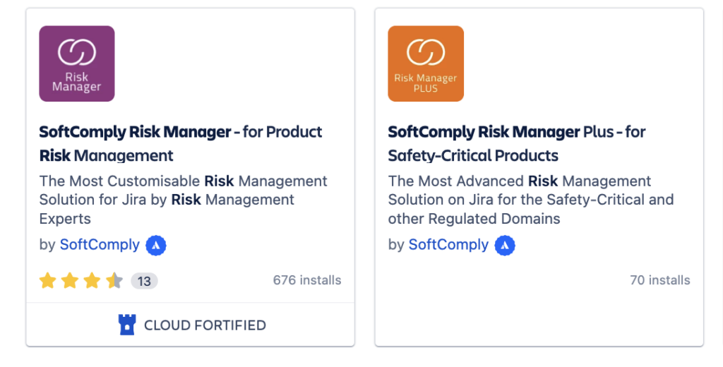Click the second yellow rating star
This screenshot has width=723, height=367.
70,280
